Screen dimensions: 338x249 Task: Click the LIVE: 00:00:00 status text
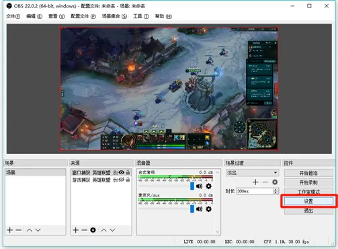(x=200, y=242)
